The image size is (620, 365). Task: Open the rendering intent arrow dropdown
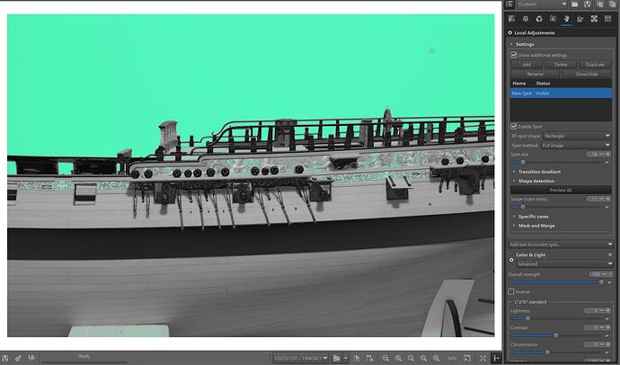tap(346, 359)
